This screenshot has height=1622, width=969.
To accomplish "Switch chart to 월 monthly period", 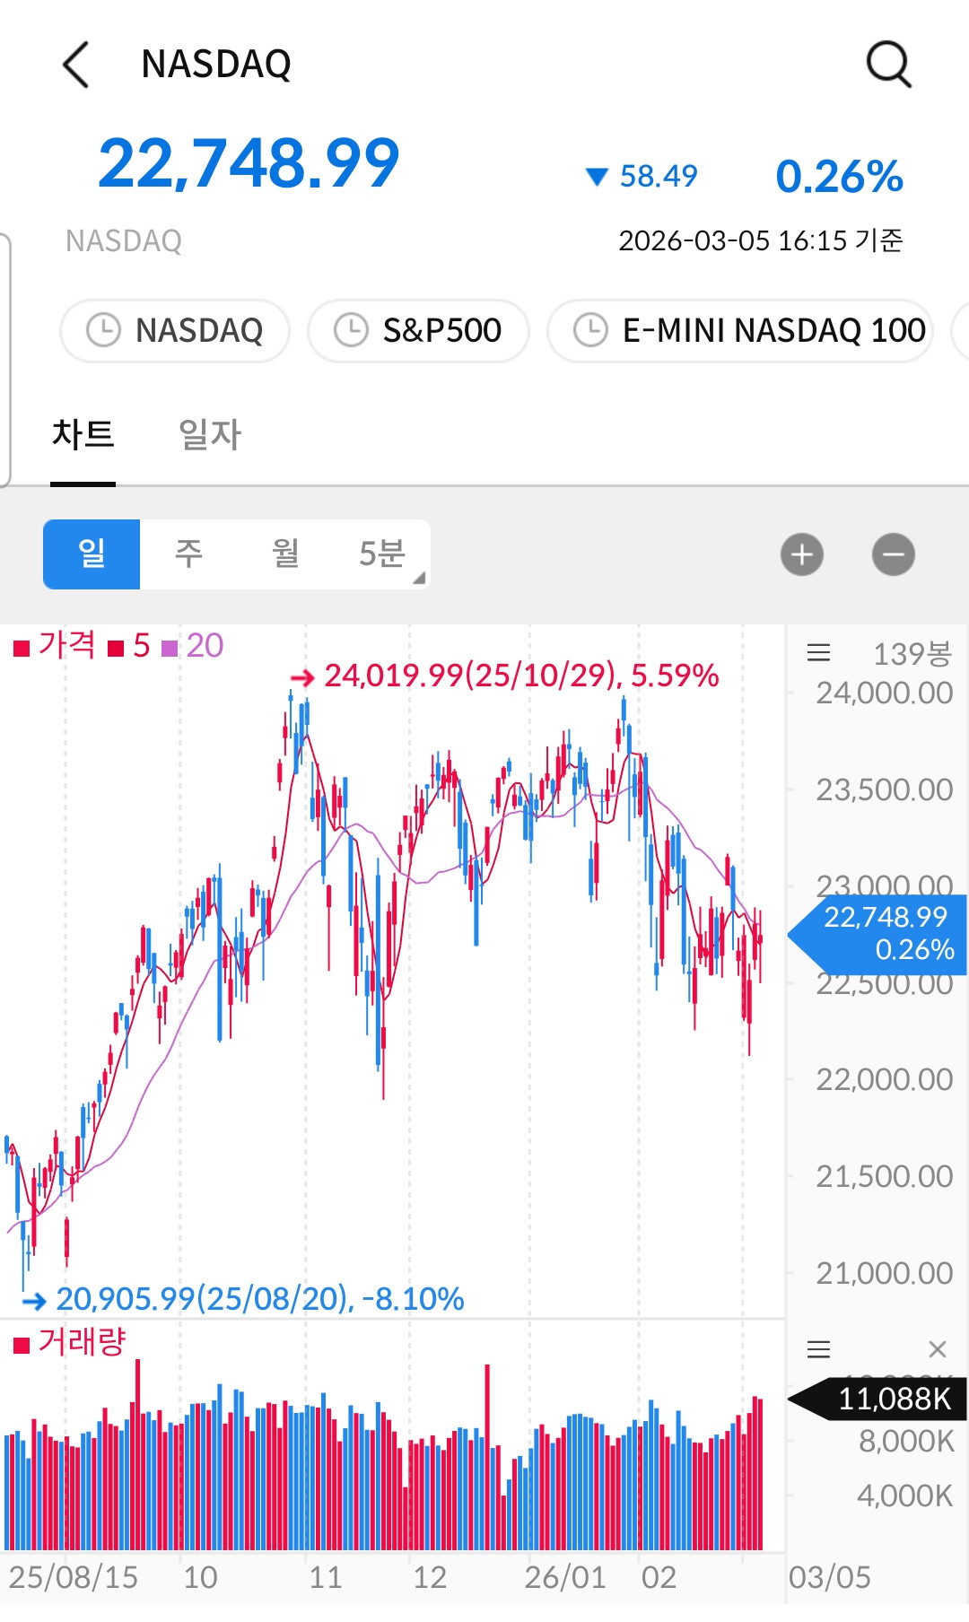I will (x=285, y=554).
